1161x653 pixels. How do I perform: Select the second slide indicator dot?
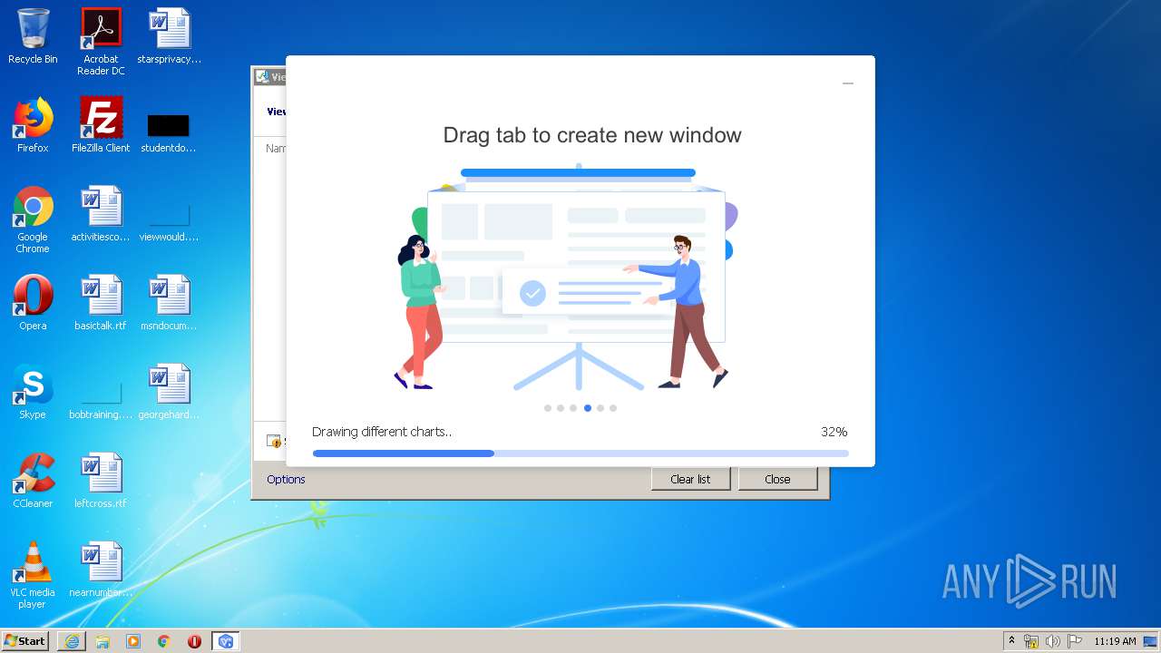(561, 408)
